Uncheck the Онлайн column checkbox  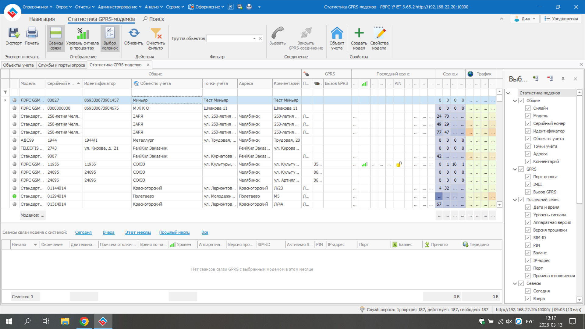(528, 108)
